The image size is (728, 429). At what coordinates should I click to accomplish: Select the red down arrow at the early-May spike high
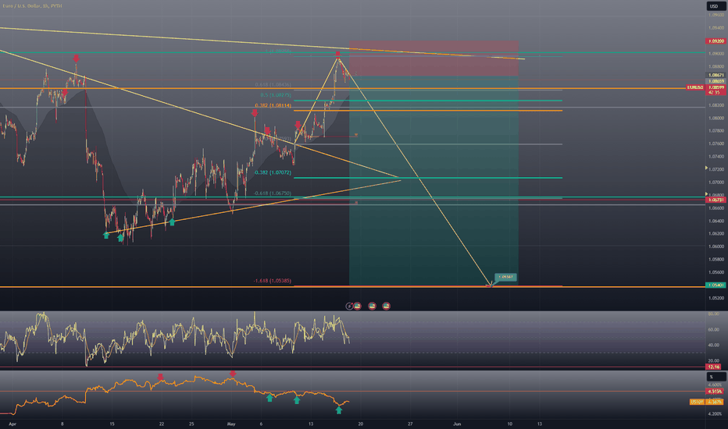(x=255, y=112)
